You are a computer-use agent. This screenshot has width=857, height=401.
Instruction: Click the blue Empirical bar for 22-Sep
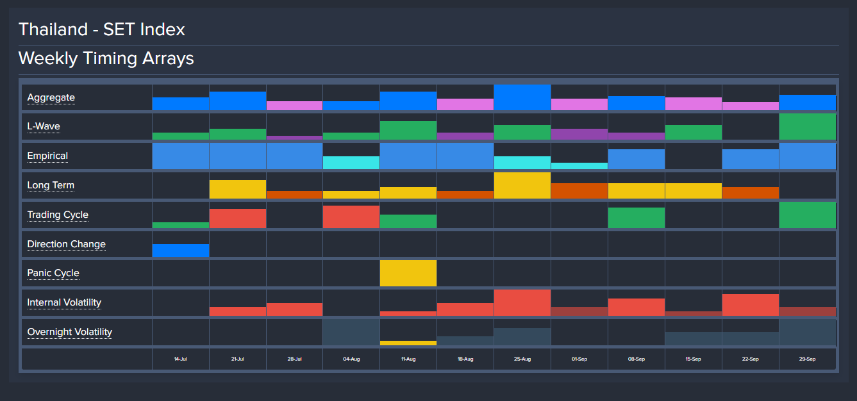pyautogui.click(x=751, y=159)
